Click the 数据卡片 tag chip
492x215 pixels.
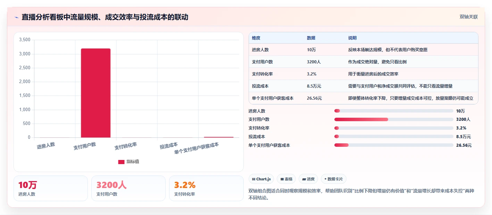333,179
